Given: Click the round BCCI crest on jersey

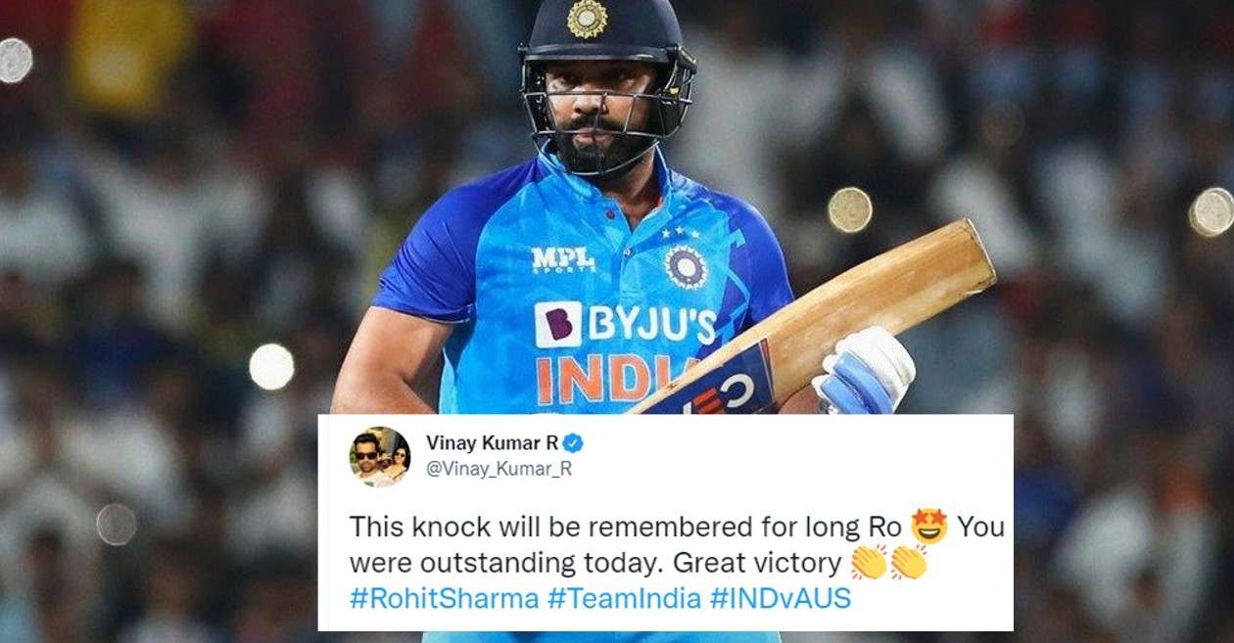Looking at the screenshot, I should coord(687,266).
